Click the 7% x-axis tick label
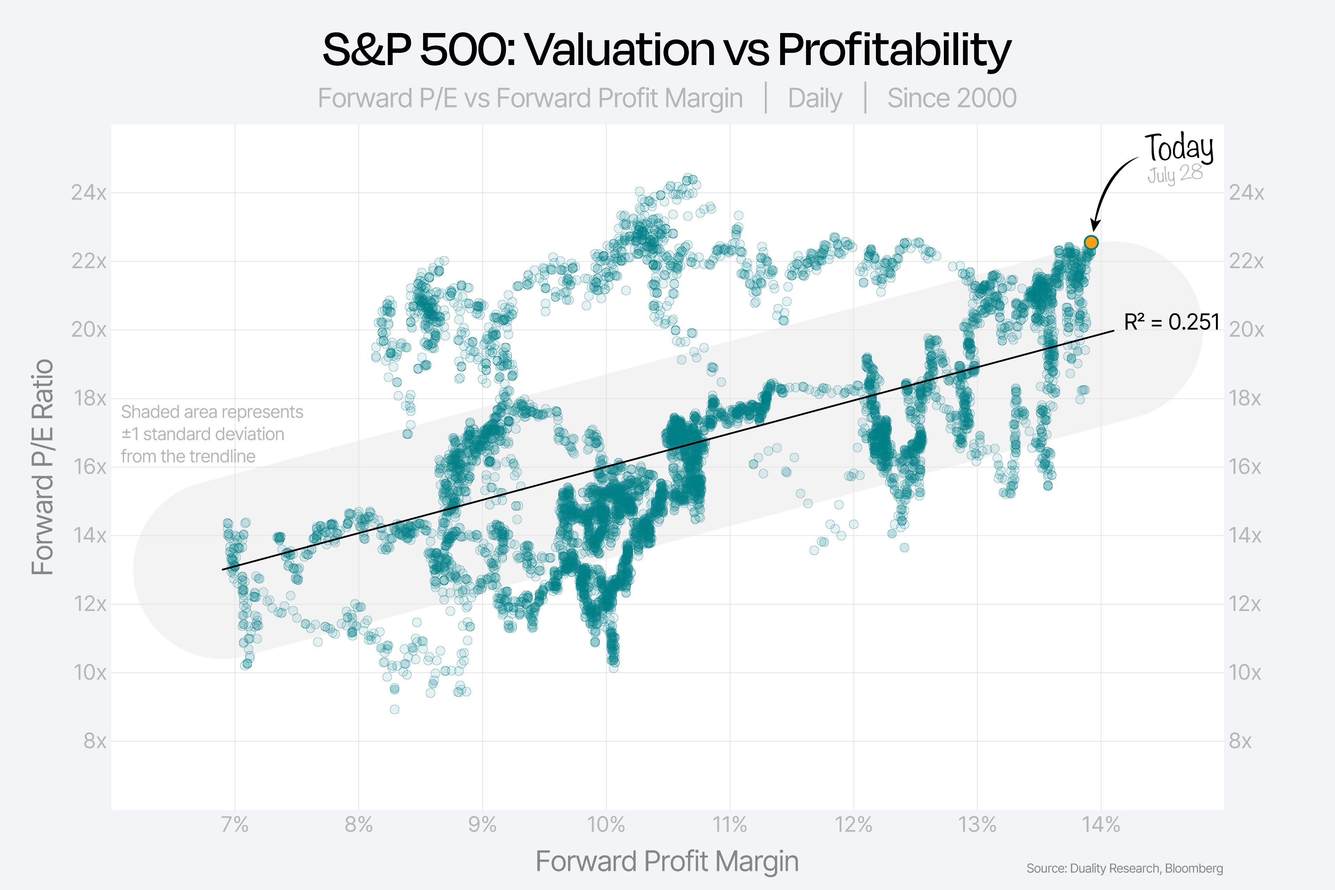 [x=234, y=824]
